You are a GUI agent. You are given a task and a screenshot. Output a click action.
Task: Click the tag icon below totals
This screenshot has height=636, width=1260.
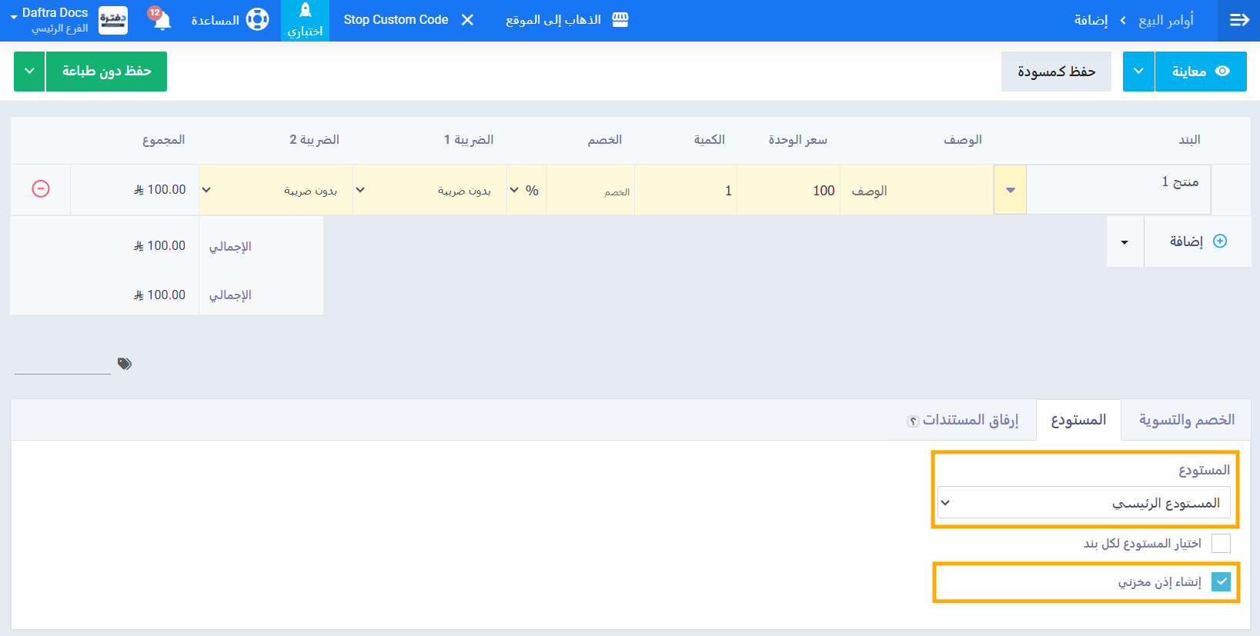coord(125,364)
